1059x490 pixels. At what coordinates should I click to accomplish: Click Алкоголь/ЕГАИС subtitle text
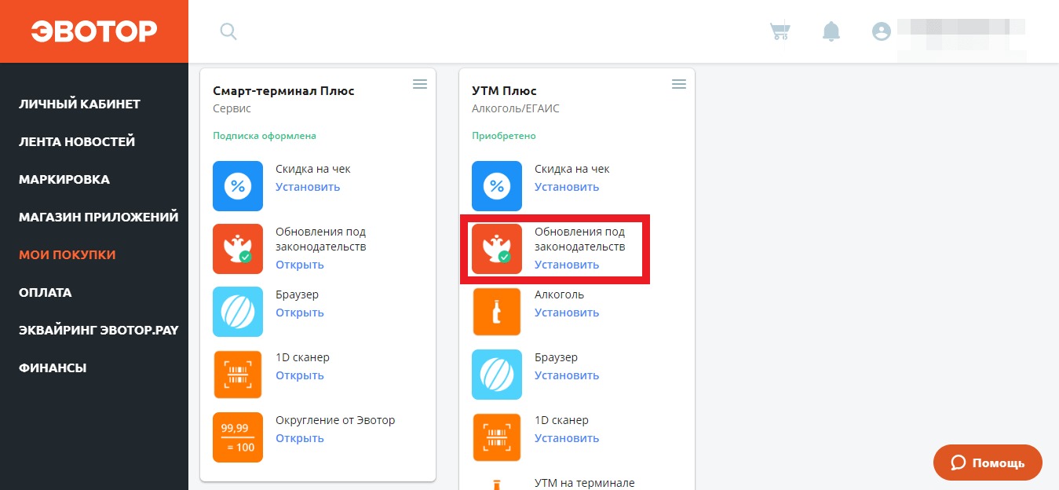[x=515, y=108]
